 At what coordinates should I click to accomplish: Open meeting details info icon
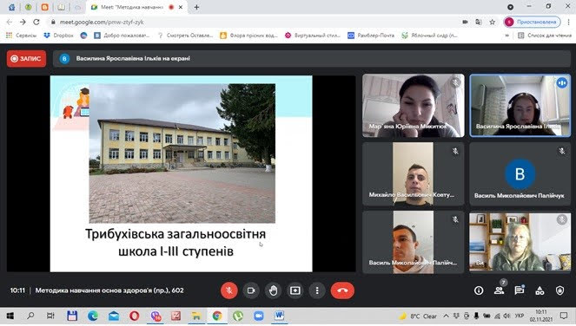pos(479,290)
